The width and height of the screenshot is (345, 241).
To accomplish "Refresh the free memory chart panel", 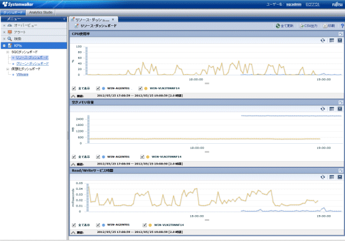I will pyautogui.click(x=323, y=109).
